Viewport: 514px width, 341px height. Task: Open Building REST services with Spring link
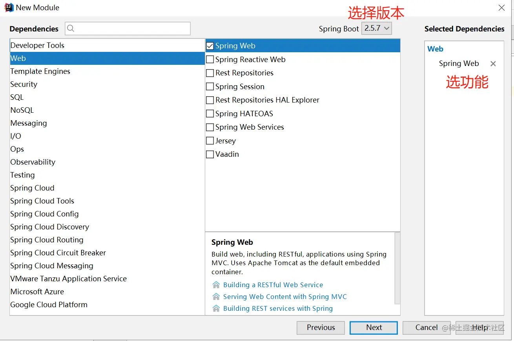tap(278, 308)
